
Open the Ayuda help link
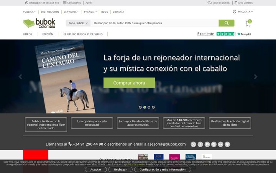[89, 3]
